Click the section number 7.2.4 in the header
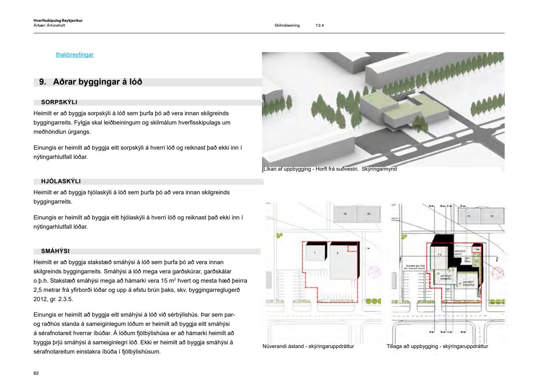The height and width of the screenshot is (392, 555). tap(320, 25)
